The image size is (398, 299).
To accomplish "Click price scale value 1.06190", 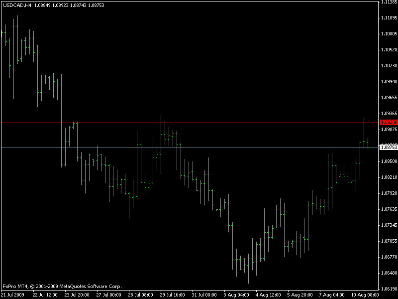I will (389, 289).
